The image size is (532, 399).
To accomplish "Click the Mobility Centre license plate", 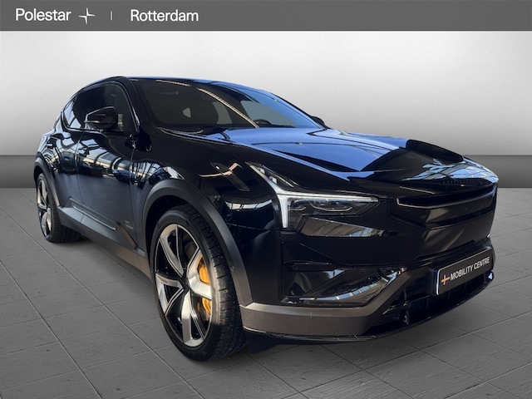I will 465,272.
